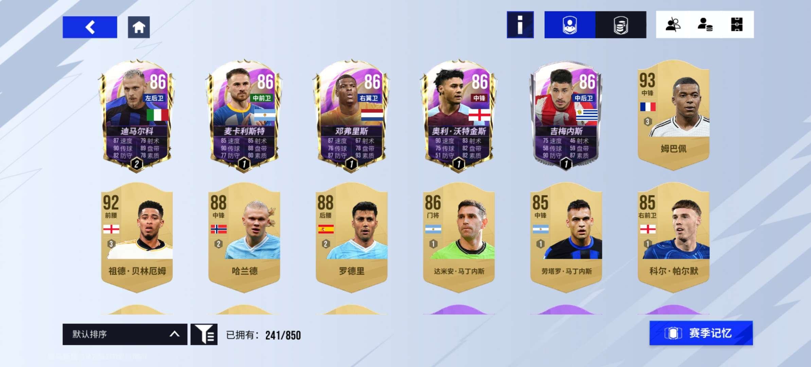This screenshot has width=811, height=367.
Task: Choose the 科尔·帕尔默 85 card
Action: point(673,237)
